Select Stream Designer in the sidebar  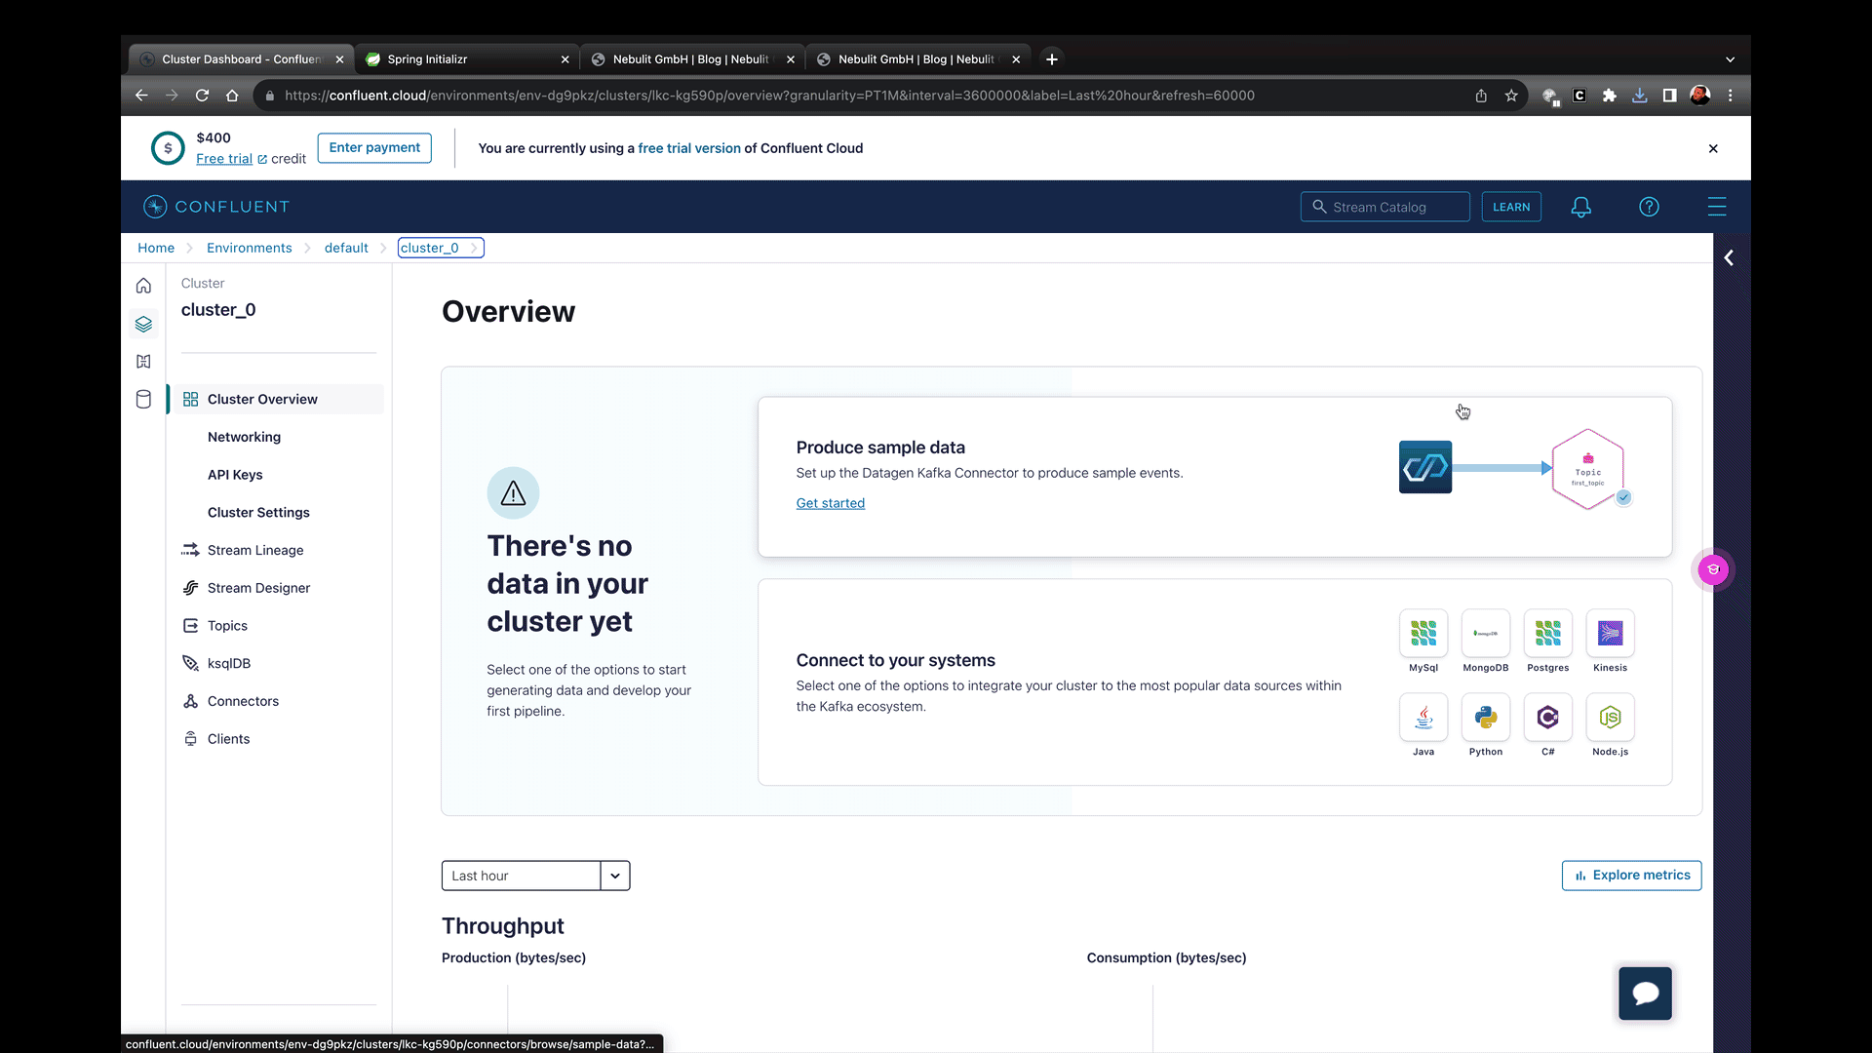(258, 587)
